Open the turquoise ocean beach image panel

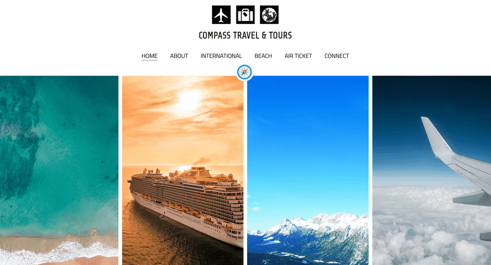click(x=59, y=170)
